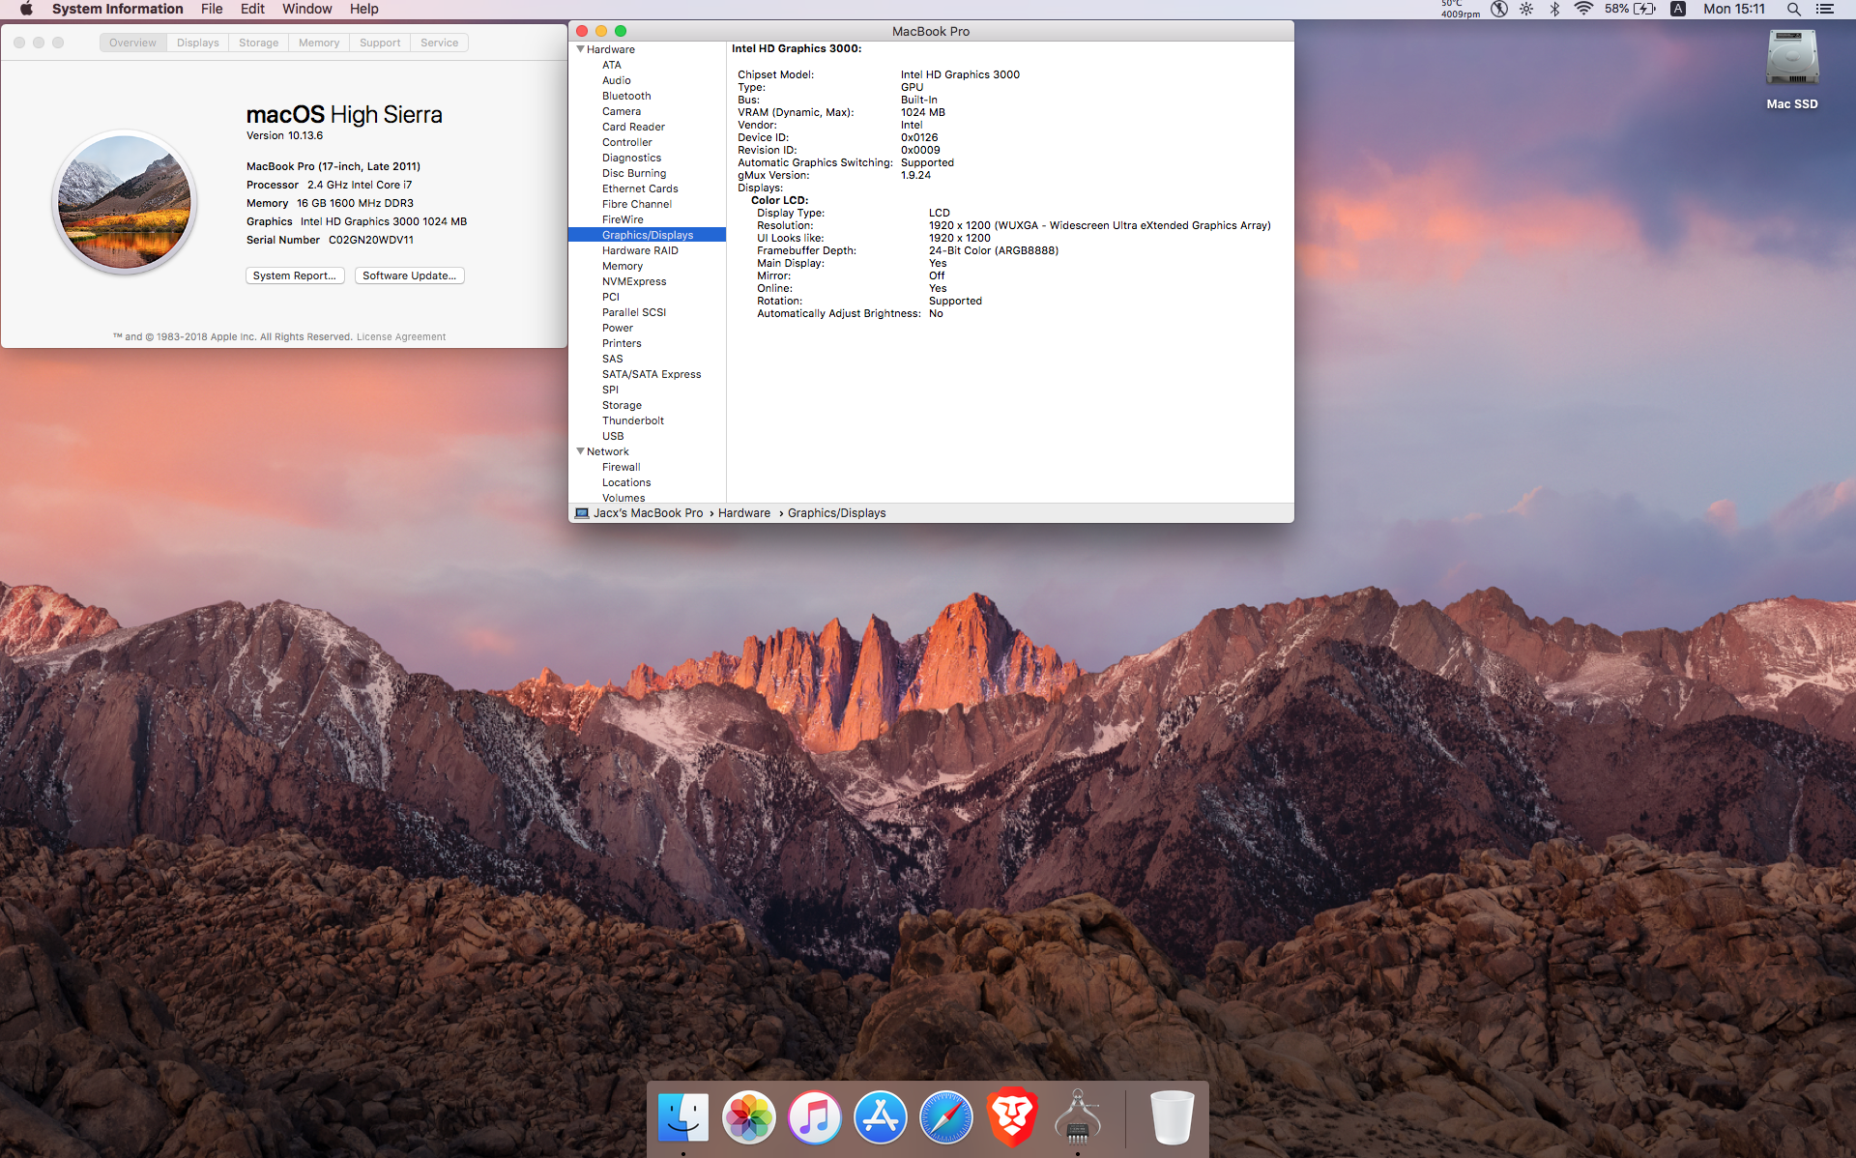Click the clock showing Mon 15:11

[1734, 9]
